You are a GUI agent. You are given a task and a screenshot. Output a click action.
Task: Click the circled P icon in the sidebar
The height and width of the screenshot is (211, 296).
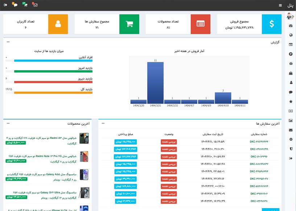(x=291, y=54)
